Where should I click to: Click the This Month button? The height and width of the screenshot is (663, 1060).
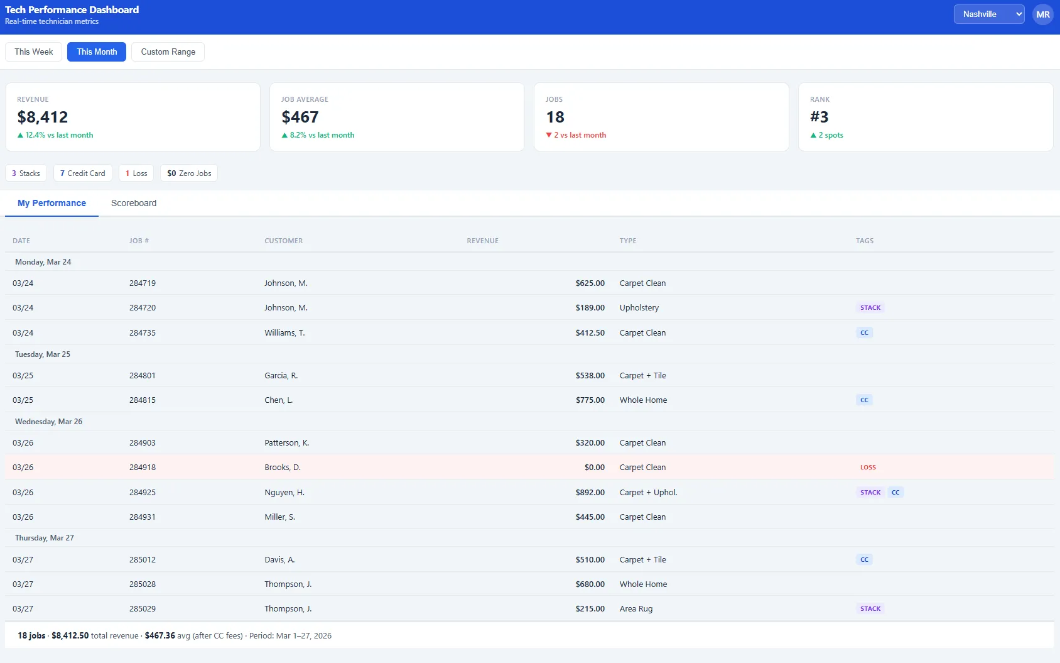tap(96, 52)
